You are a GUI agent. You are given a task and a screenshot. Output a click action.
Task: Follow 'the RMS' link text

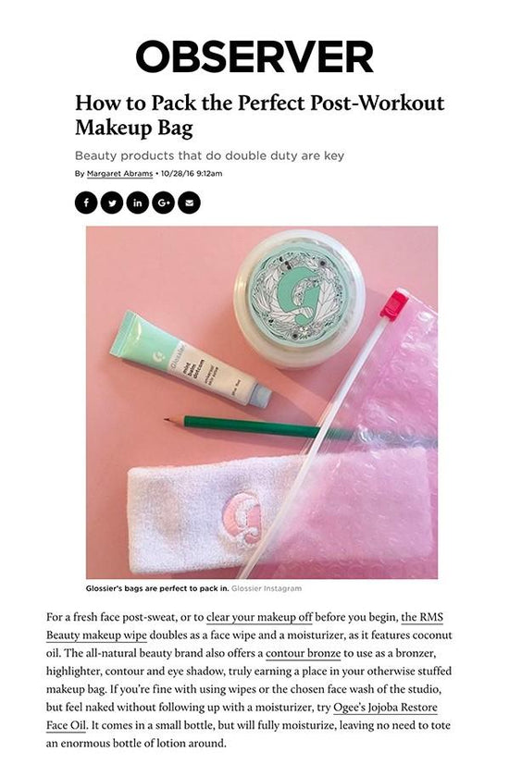pos(422,617)
